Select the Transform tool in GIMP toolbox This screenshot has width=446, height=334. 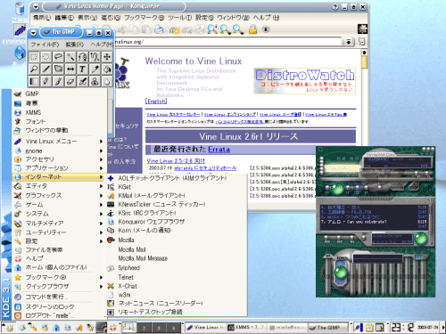click(x=58, y=69)
